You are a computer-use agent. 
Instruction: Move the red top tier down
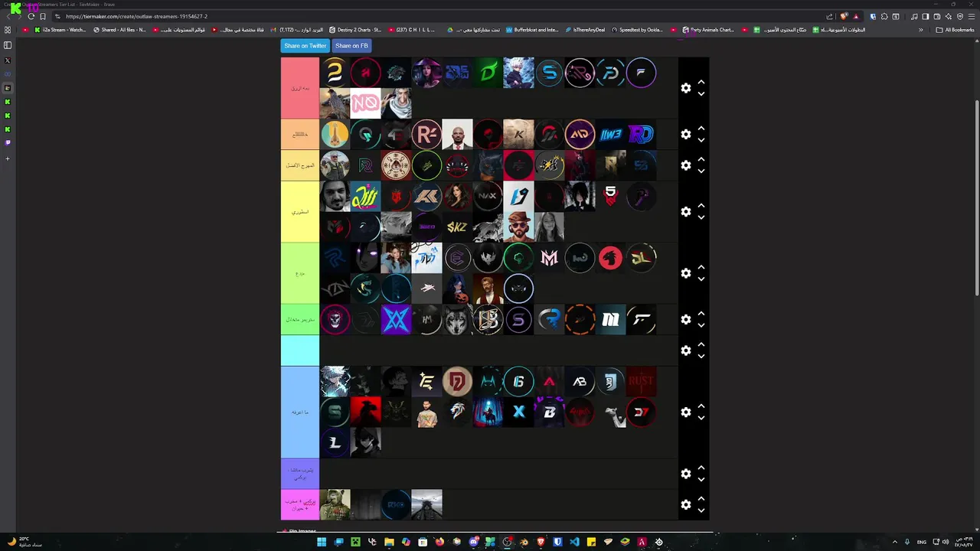point(701,94)
